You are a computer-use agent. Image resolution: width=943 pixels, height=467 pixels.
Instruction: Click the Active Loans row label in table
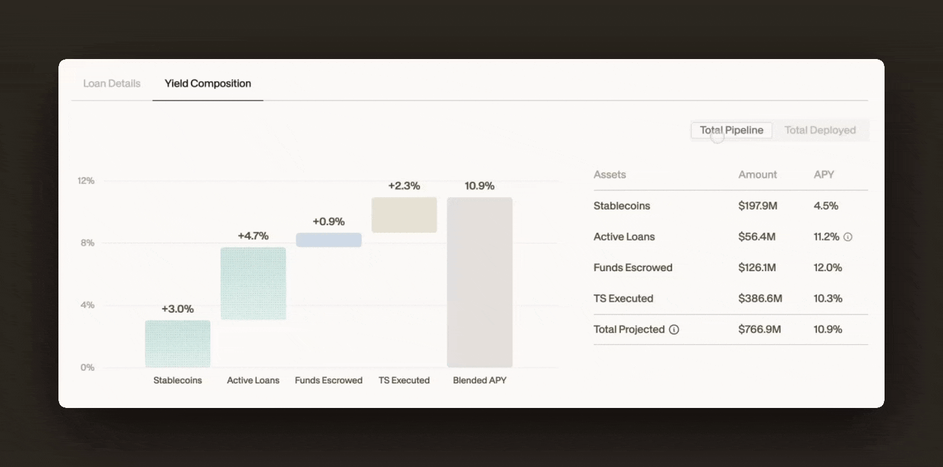tap(624, 237)
